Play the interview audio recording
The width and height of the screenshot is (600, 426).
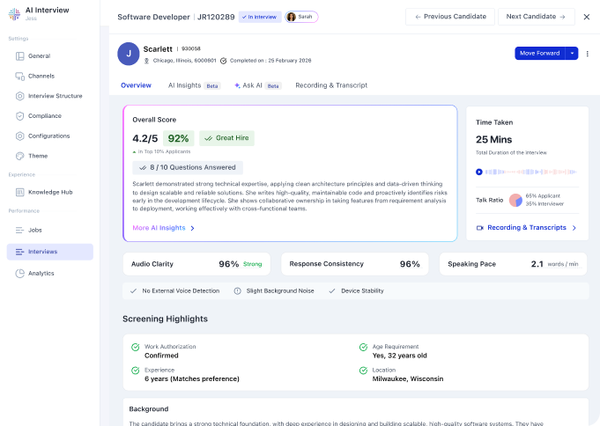coord(478,172)
